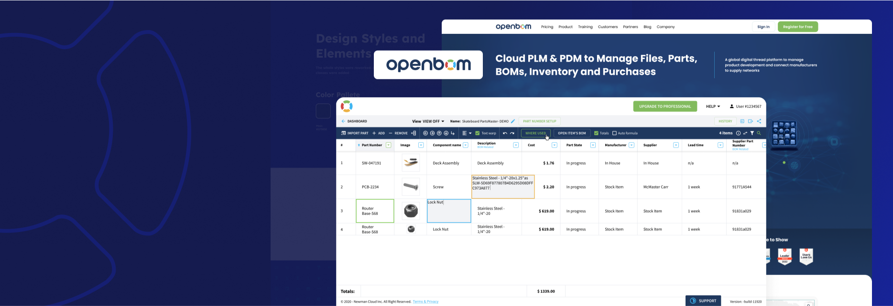Image resolution: width=893 pixels, height=306 pixels.
Task: Open the View VIEW OFF dropdown
Action: coord(428,121)
